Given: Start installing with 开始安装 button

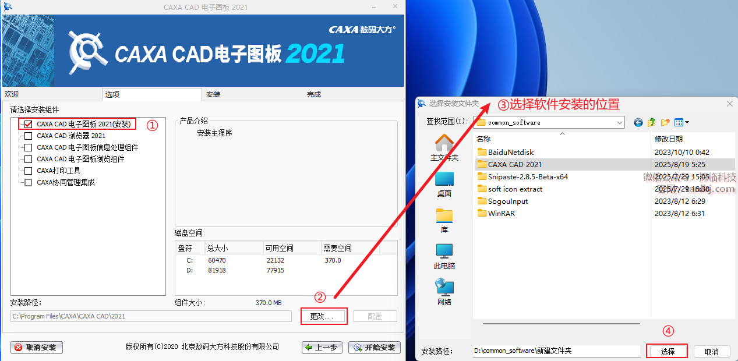Looking at the screenshot, I should [x=375, y=348].
